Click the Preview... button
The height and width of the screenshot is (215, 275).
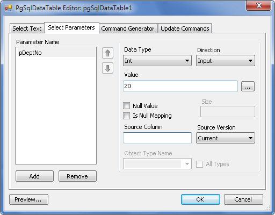(28, 199)
